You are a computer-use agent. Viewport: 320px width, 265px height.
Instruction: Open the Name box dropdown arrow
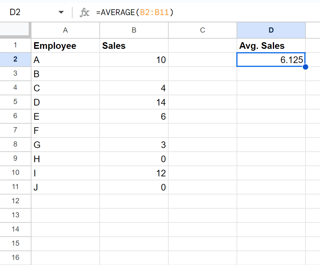click(x=61, y=12)
